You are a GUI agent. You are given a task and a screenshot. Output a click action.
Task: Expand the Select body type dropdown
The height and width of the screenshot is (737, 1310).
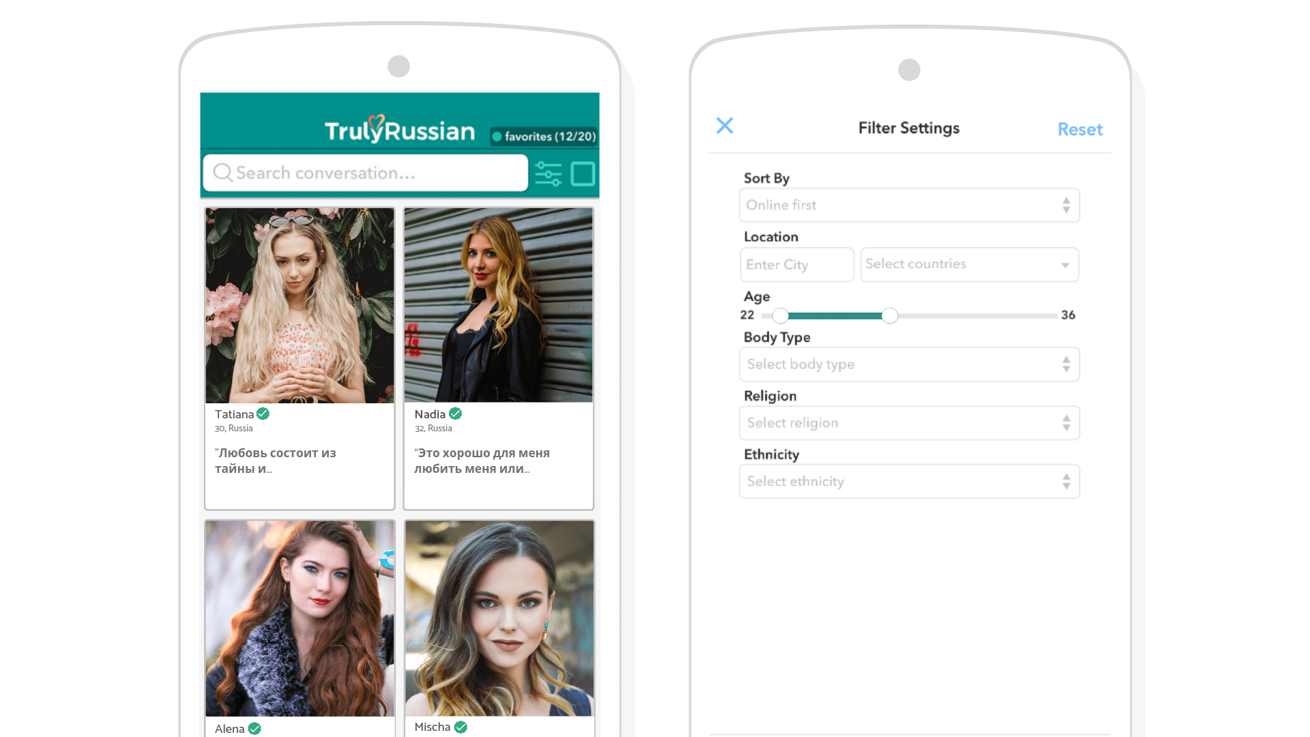pos(907,364)
